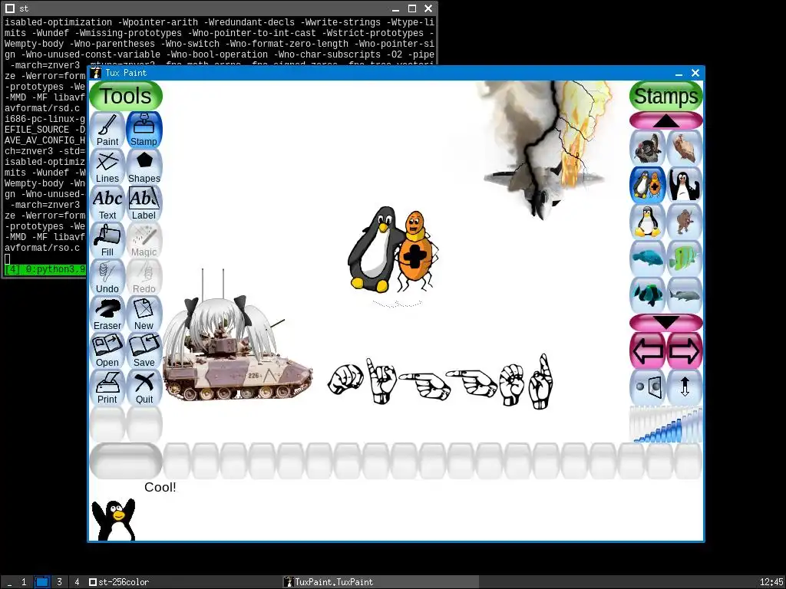This screenshot has width=786, height=589.
Task: Click the Redo tool
Action: [x=144, y=277]
